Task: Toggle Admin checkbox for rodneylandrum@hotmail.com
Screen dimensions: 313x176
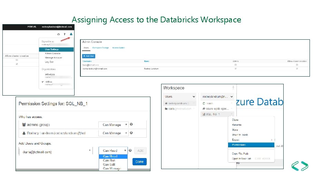Action: point(236,69)
